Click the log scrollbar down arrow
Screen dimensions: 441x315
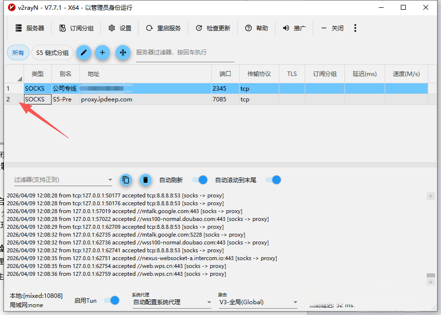tap(431, 282)
